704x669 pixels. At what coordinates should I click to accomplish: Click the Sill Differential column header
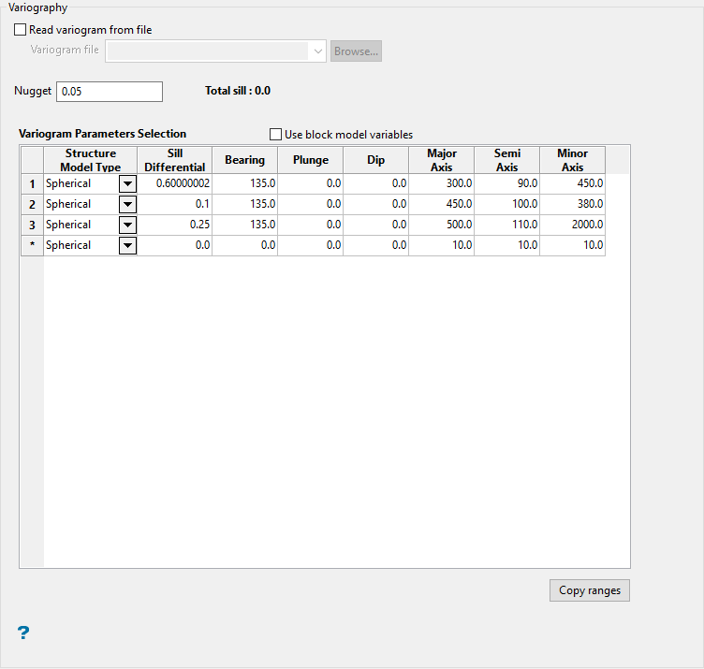coord(174,160)
